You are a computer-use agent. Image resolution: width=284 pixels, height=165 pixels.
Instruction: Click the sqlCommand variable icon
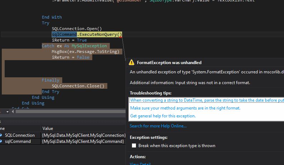coord(1,141)
